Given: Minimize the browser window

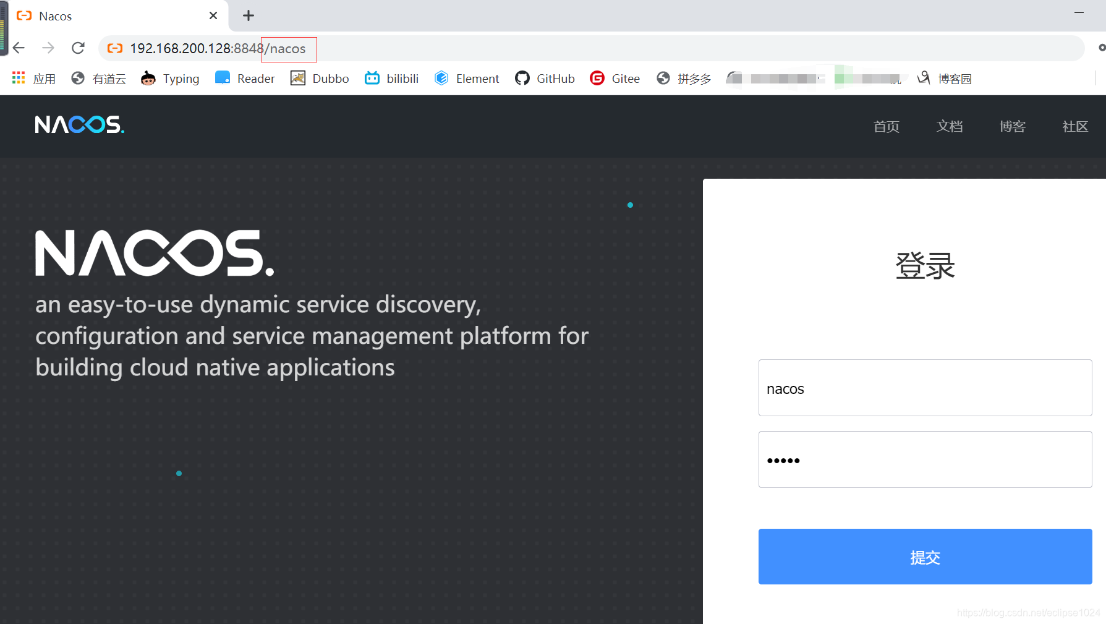Looking at the screenshot, I should tap(1079, 13).
